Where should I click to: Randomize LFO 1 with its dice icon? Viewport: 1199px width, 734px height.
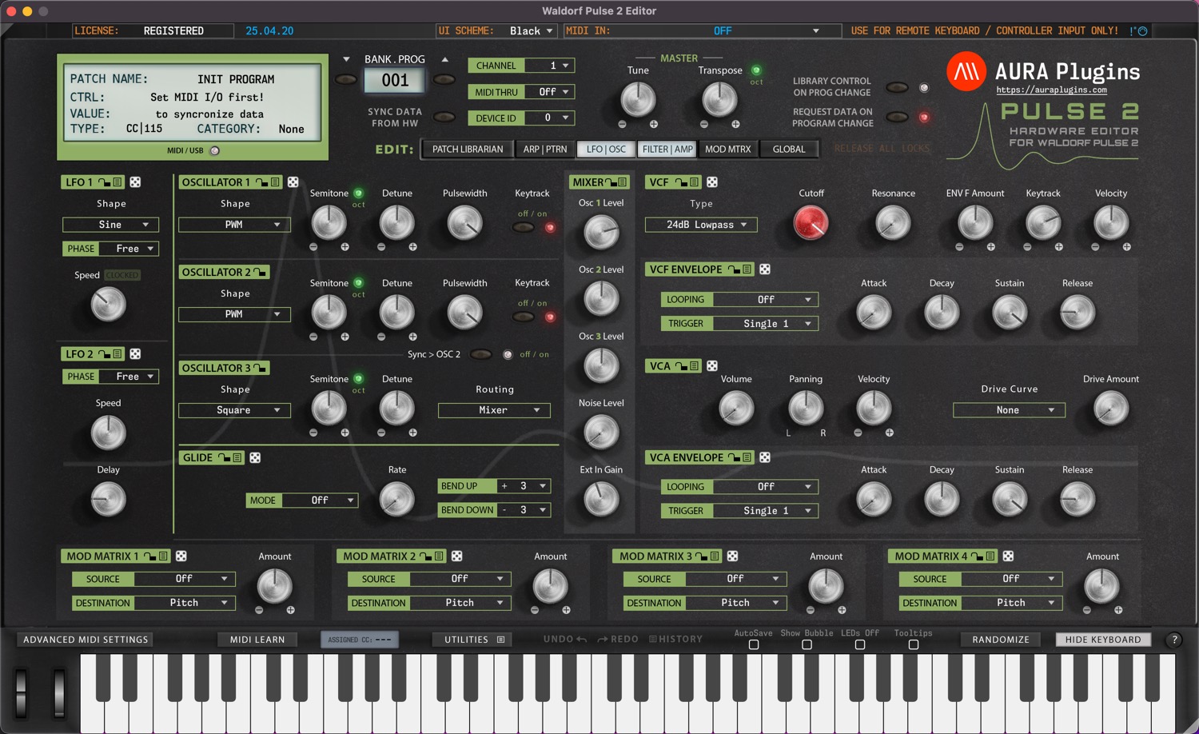135,182
